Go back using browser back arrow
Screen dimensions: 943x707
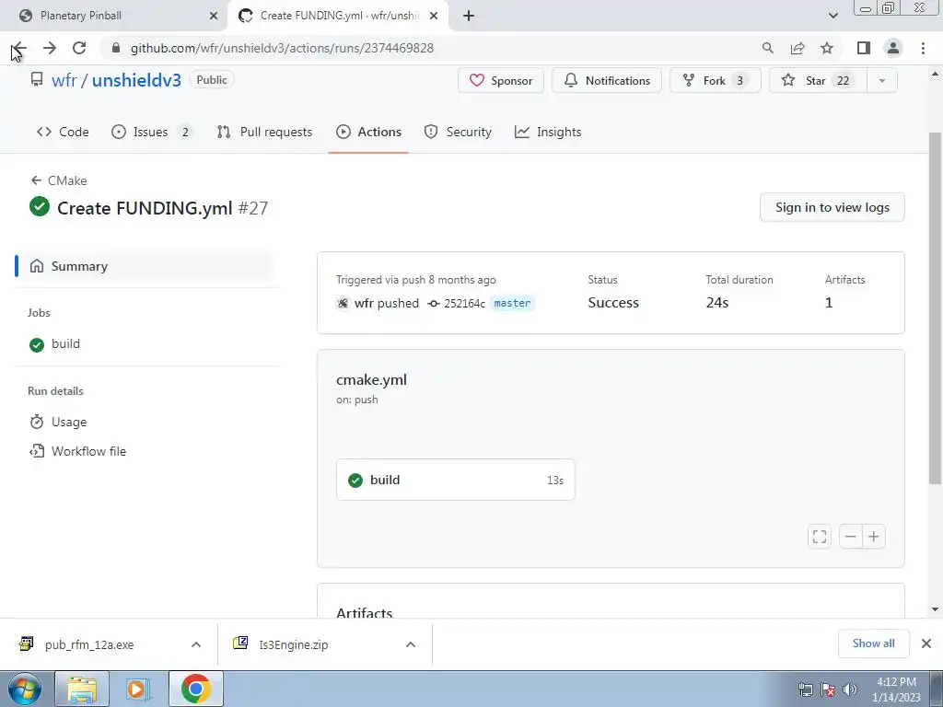19,48
